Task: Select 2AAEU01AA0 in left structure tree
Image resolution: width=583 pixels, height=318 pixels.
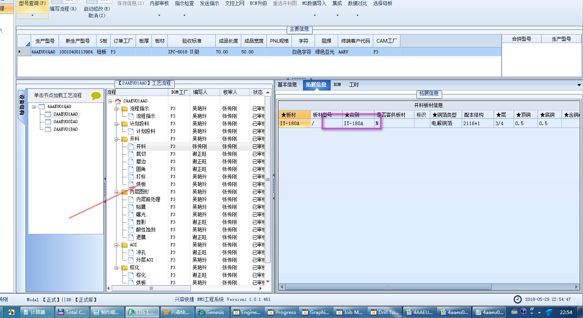Action: tap(65, 114)
